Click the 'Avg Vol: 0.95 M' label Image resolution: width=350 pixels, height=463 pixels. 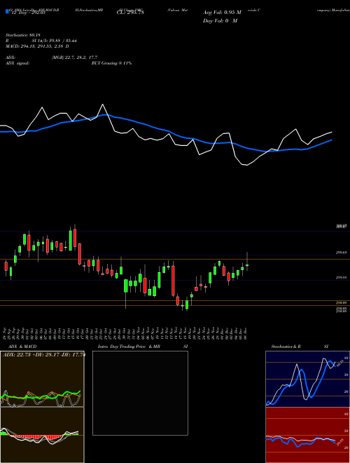coord(222,13)
